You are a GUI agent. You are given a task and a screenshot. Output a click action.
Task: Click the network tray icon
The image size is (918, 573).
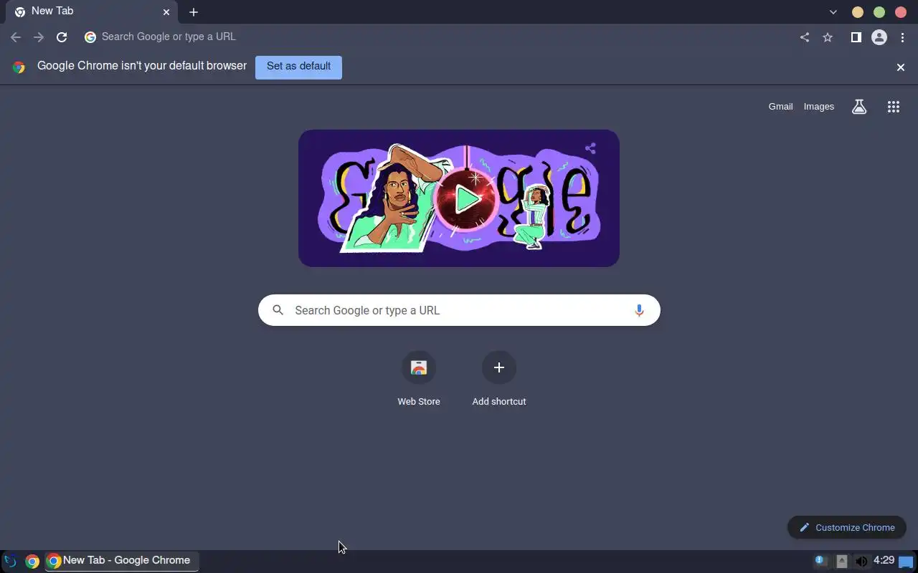click(821, 562)
